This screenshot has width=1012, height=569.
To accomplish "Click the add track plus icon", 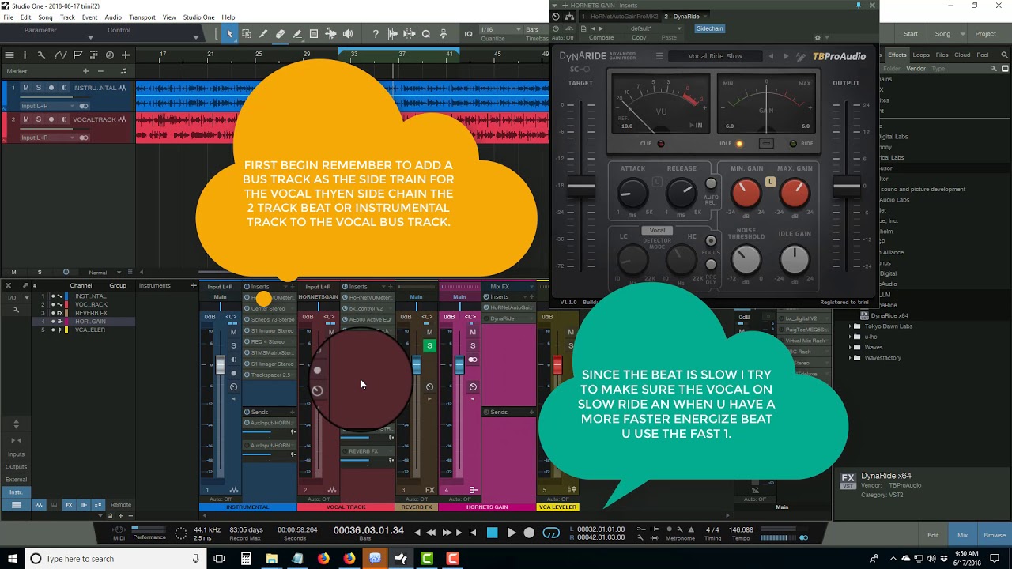I will [125, 55].
